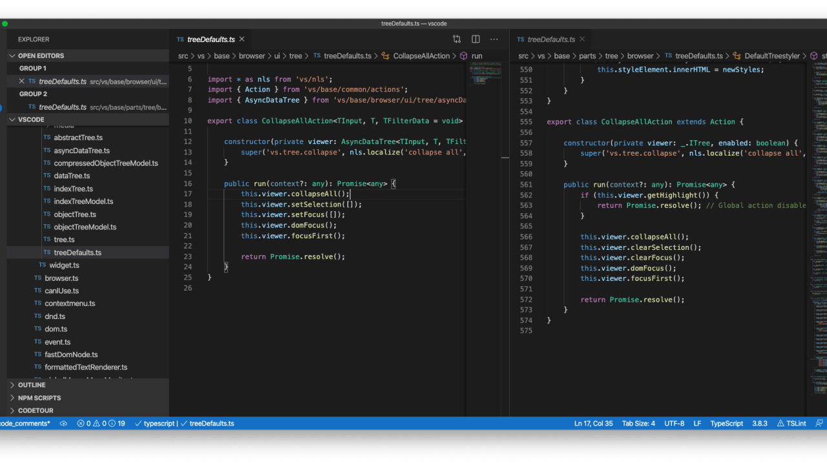Click 'typescript | treeDefaults.ts' status item

tap(185, 424)
